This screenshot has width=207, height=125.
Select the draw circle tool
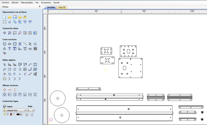[x=4, y=44]
